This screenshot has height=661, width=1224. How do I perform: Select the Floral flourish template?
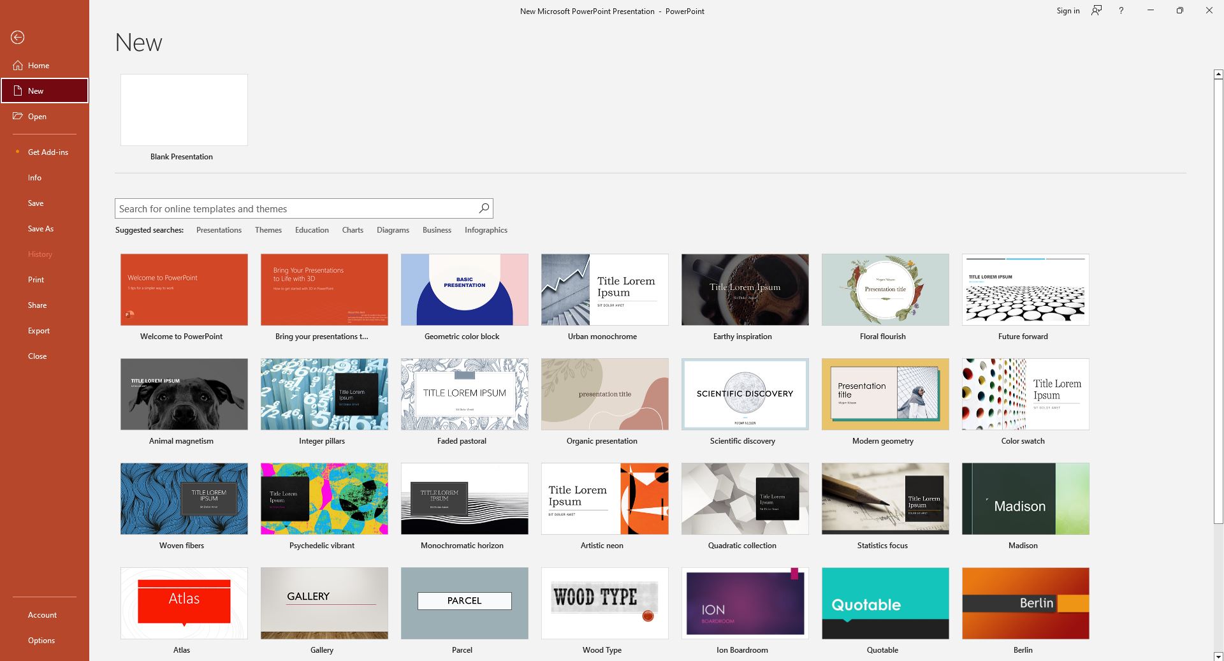tap(885, 289)
